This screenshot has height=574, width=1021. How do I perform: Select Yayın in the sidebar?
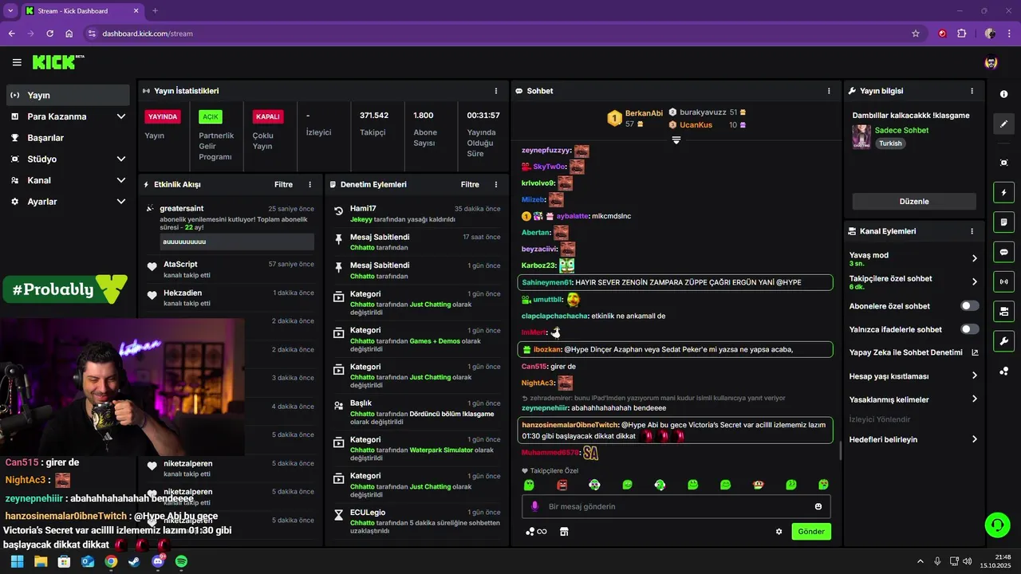pyautogui.click(x=68, y=95)
